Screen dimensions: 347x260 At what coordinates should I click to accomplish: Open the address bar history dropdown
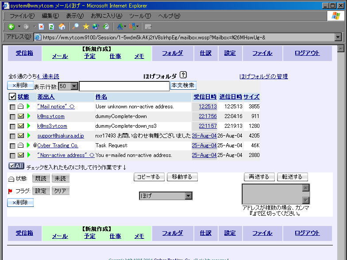[x=338, y=37]
